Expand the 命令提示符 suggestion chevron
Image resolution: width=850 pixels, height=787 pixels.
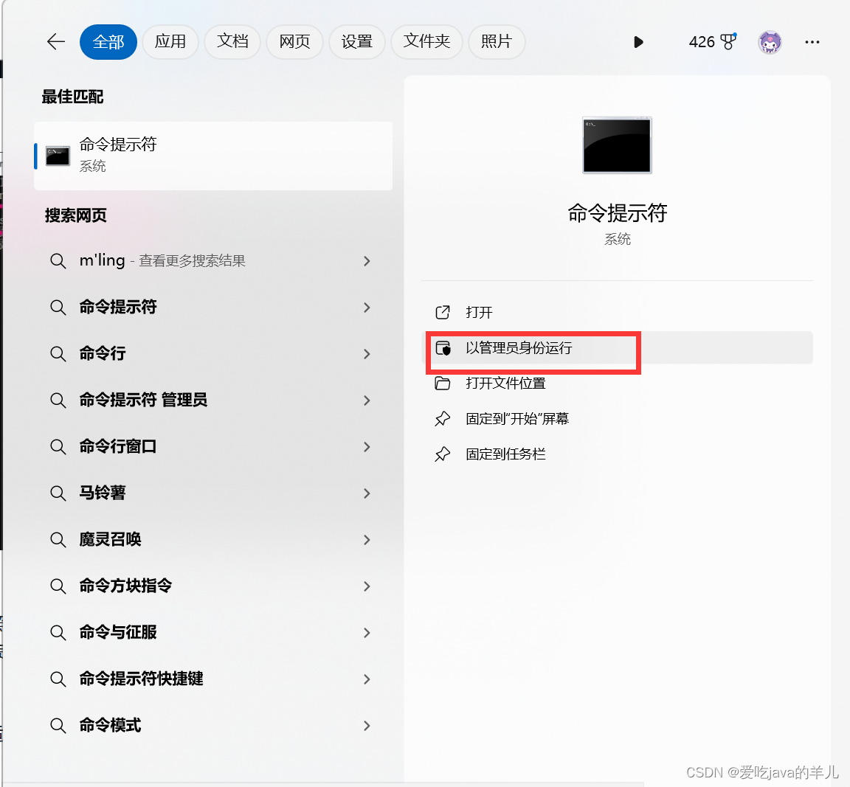coord(367,308)
